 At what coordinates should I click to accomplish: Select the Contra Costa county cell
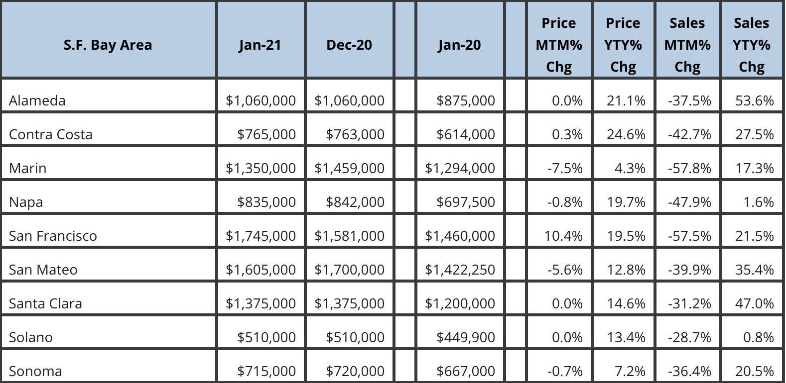pos(51,134)
